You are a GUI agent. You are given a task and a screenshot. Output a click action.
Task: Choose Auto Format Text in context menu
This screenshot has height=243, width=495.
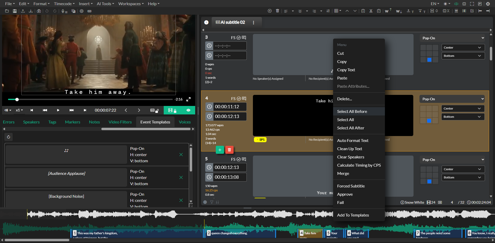tap(359, 140)
